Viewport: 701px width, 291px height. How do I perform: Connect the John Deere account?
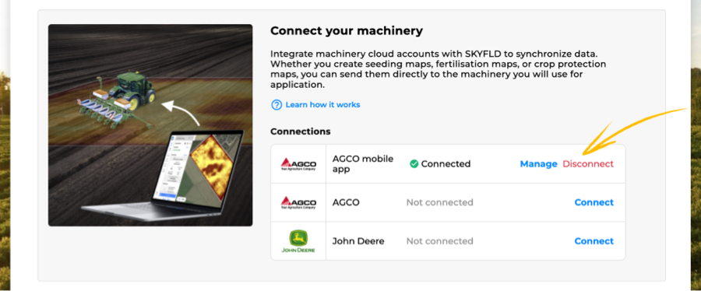pyautogui.click(x=594, y=241)
